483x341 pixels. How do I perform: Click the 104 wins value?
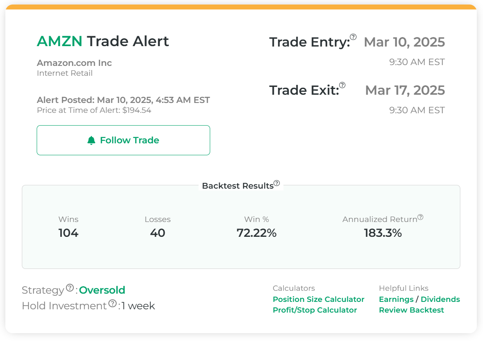(x=68, y=233)
